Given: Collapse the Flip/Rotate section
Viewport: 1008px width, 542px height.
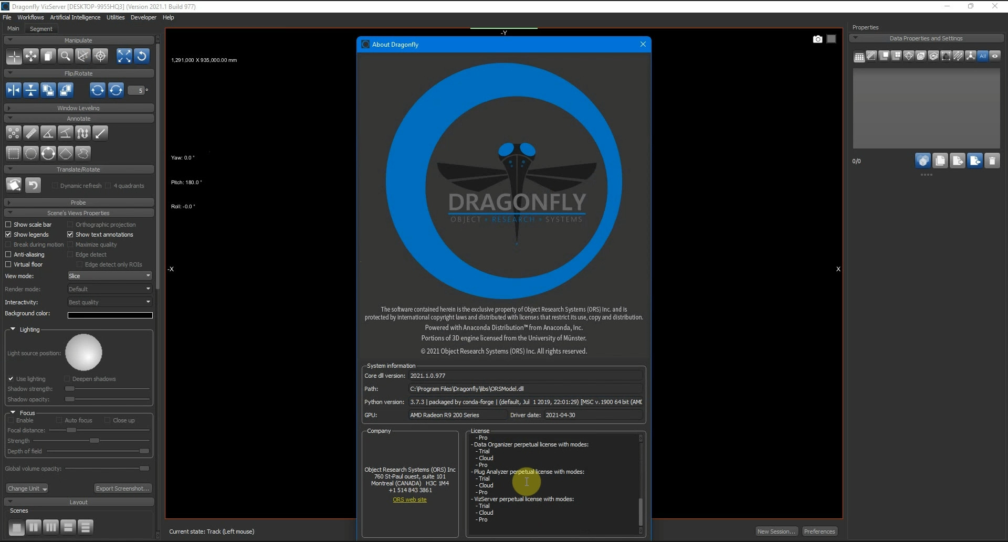Looking at the screenshot, I should tap(79, 73).
